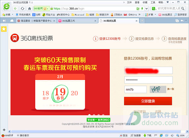Expand the 扩展 dropdown arrow
This screenshot has width=189, height=138.
(x=155, y=15)
